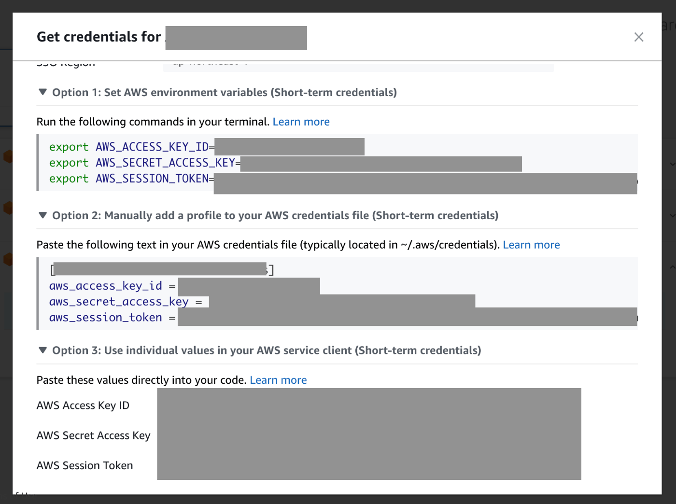Viewport: 676px width, 504px height.
Task: Click the Option 2 Manually add a profile heading
Action: coord(275,215)
